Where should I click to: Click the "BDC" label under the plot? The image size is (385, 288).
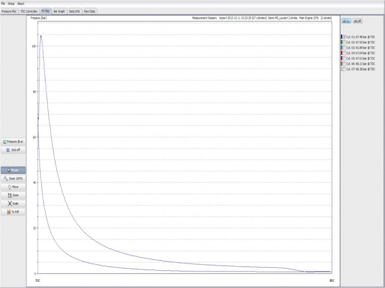[332, 281]
